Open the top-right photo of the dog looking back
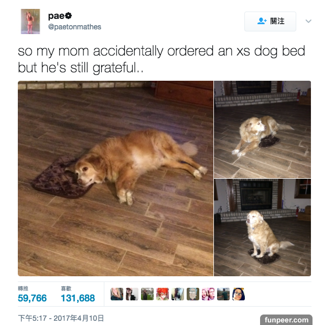Screen dimensions: 323x325 [263, 129]
